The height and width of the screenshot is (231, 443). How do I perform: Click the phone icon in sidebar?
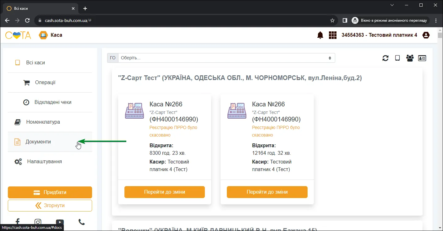coord(82,222)
